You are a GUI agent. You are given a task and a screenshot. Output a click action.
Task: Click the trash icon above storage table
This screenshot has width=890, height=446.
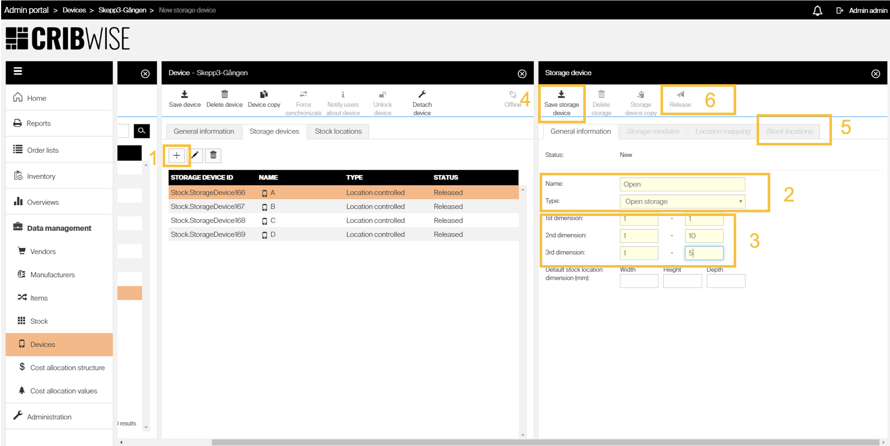(213, 155)
